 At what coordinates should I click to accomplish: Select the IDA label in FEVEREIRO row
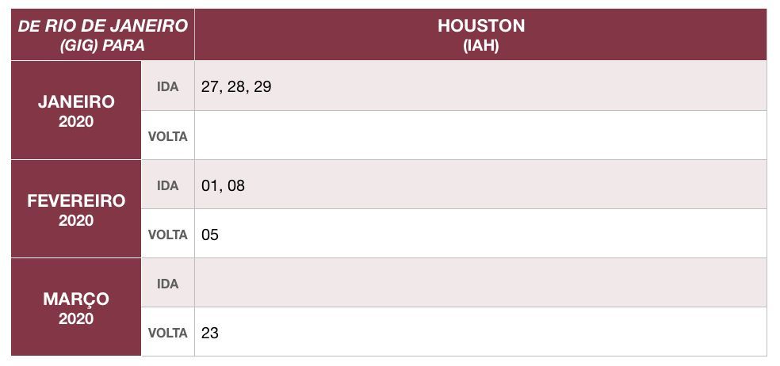[x=167, y=185]
